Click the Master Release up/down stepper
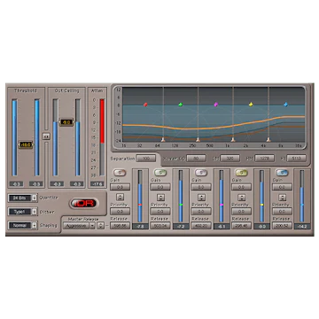The image size is (319, 319). click(x=100, y=225)
